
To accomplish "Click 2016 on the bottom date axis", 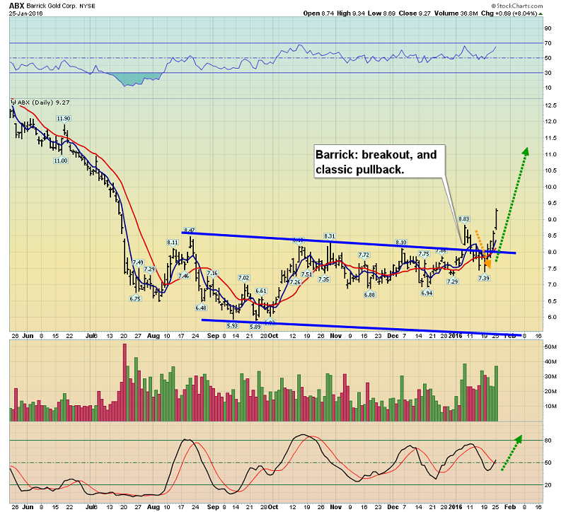I will pyautogui.click(x=455, y=507).
